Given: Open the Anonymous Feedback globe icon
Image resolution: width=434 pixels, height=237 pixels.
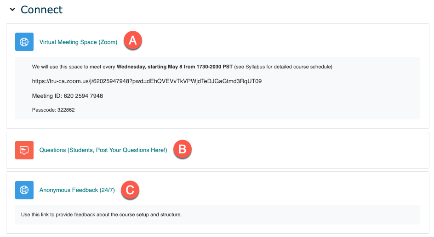Looking at the screenshot, I should pos(24,190).
